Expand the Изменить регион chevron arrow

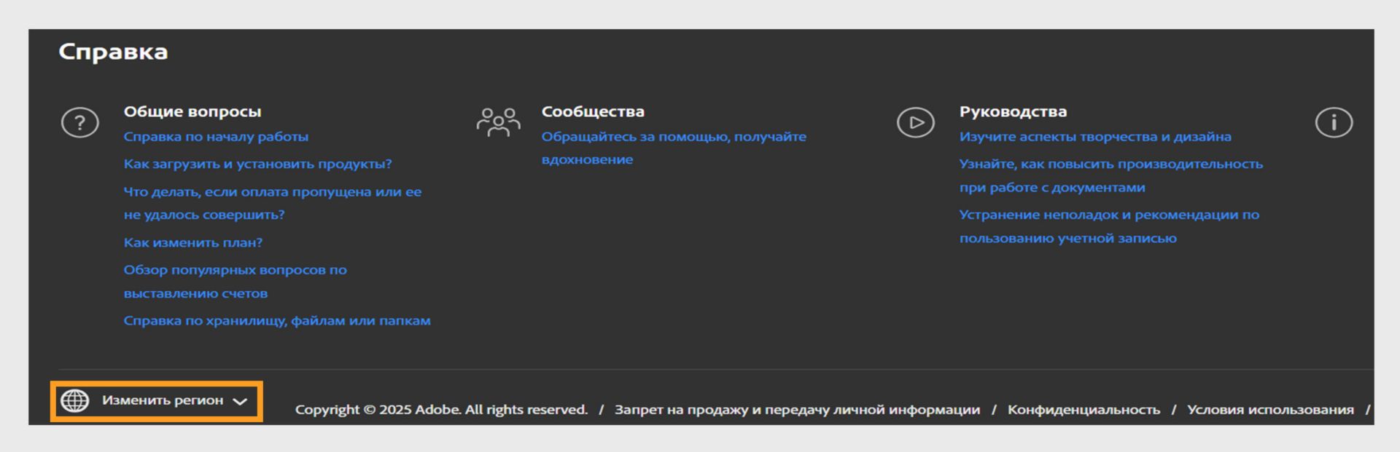pos(240,401)
